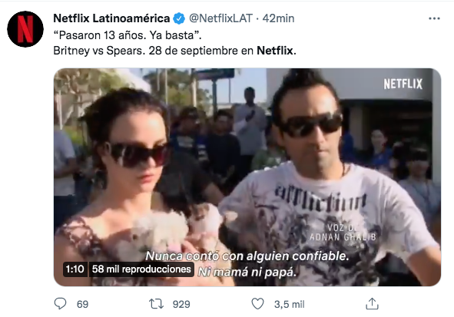Open the 42min timestamp permalink
The height and width of the screenshot is (317, 454).
(x=278, y=18)
